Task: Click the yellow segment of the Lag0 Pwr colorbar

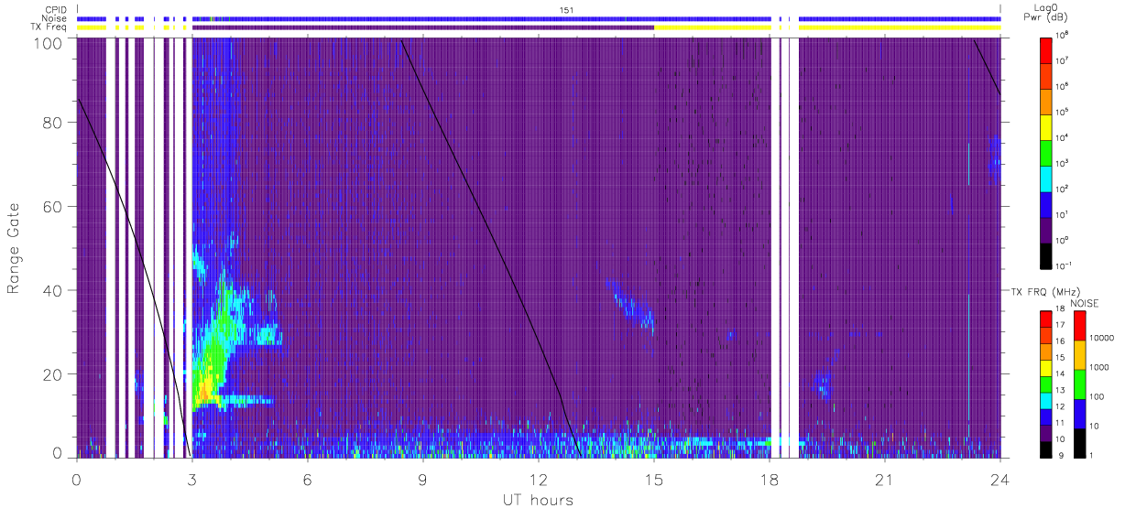Action: point(1046,125)
